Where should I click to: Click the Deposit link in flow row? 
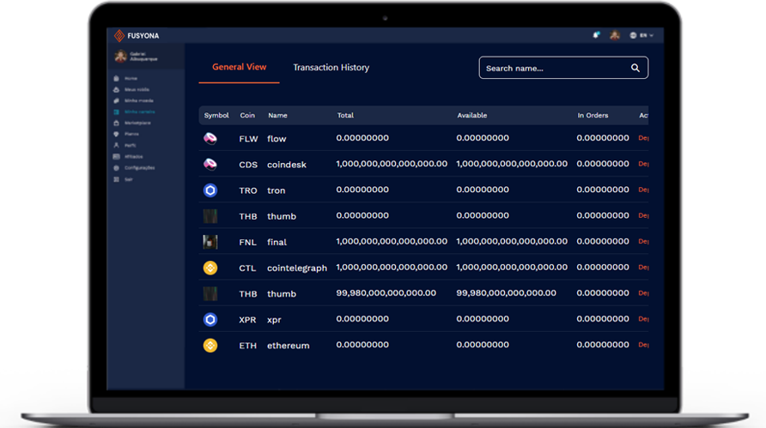click(x=643, y=138)
